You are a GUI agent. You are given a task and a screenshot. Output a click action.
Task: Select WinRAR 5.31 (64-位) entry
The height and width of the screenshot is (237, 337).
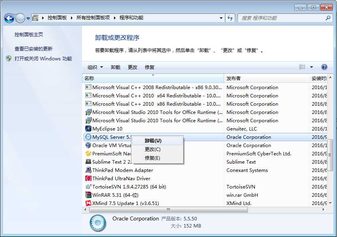point(115,195)
